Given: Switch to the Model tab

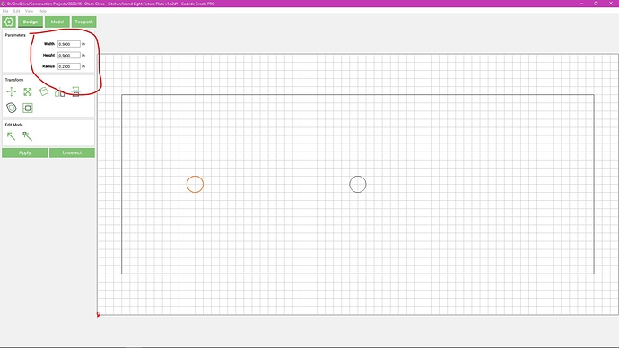Looking at the screenshot, I should tap(57, 22).
